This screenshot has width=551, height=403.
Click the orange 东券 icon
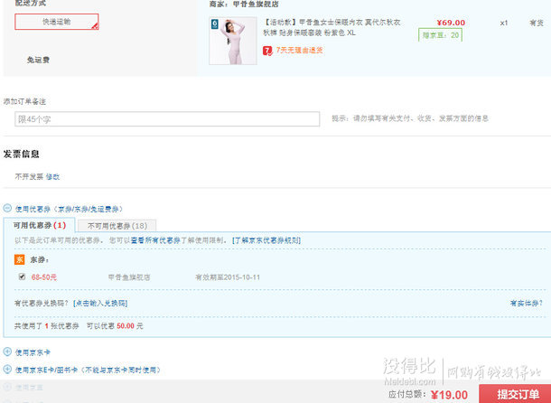click(19, 260)
